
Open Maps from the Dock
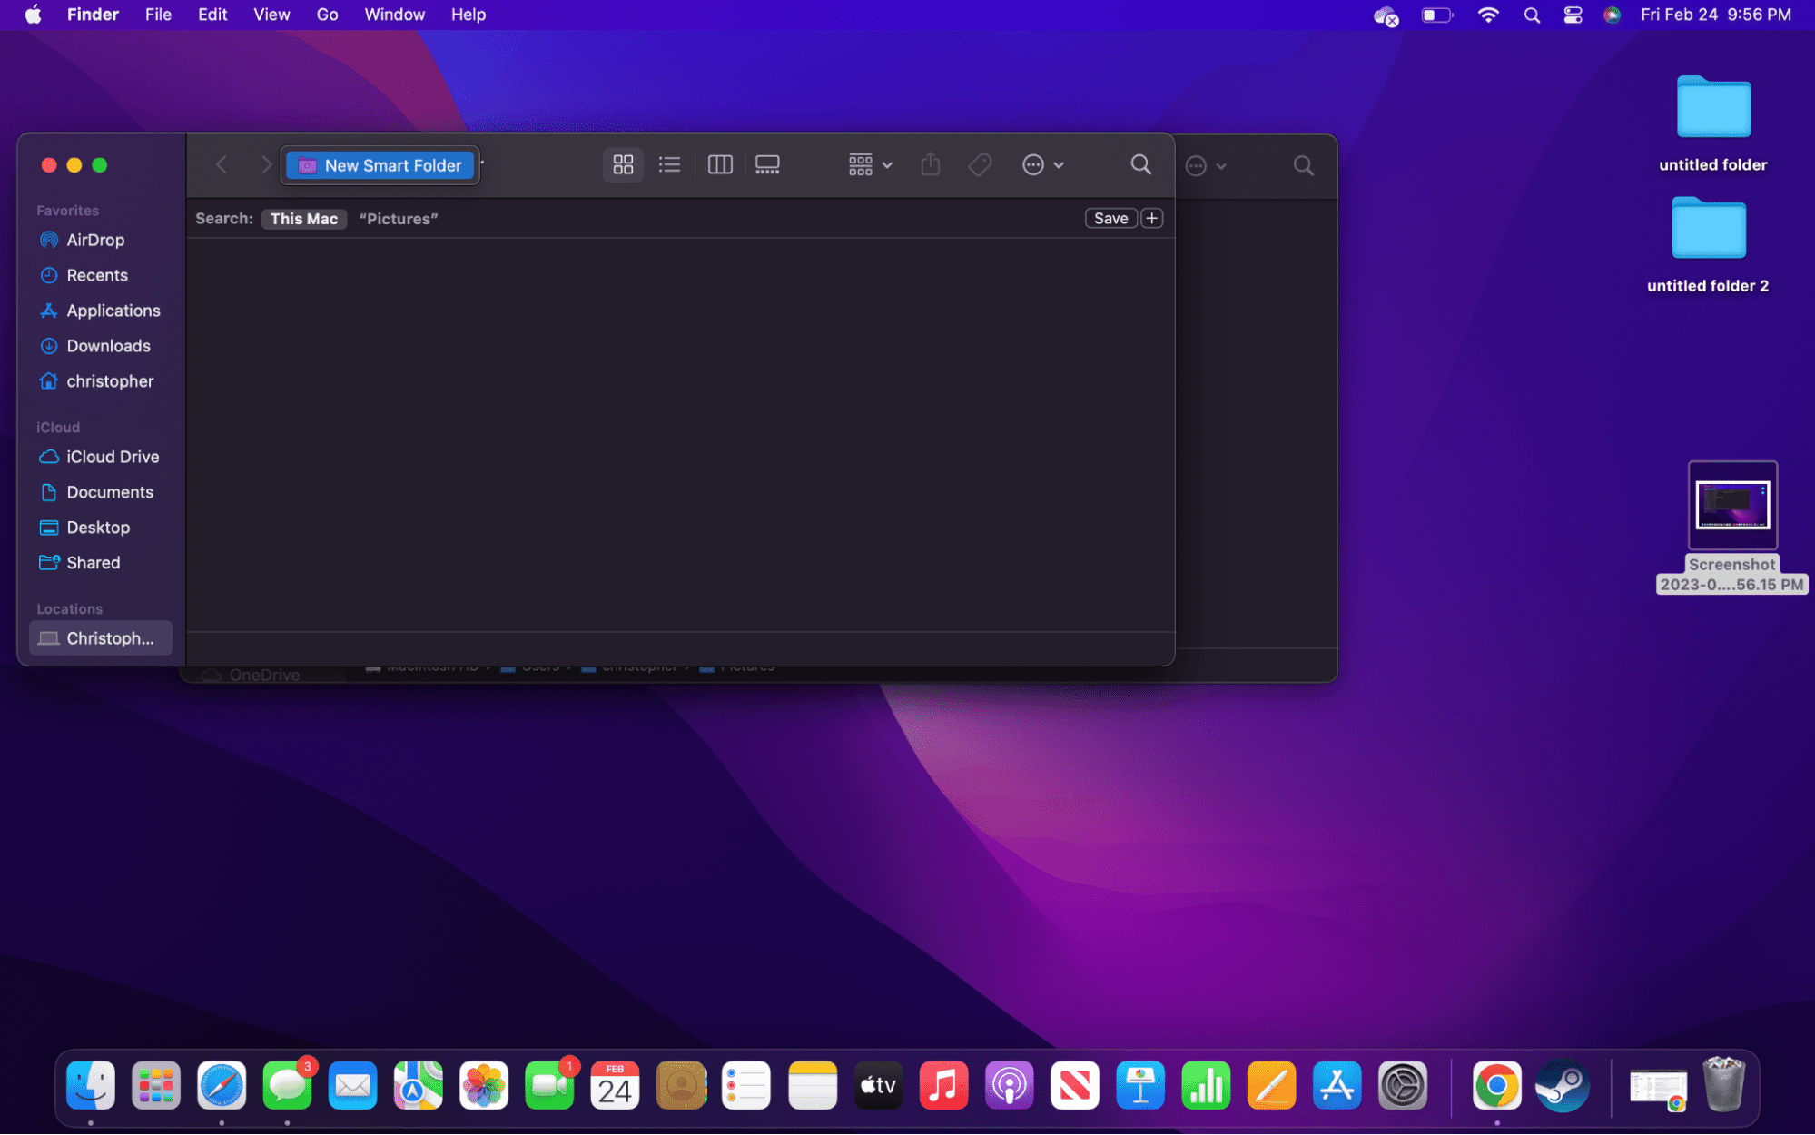pos(418,1086)
